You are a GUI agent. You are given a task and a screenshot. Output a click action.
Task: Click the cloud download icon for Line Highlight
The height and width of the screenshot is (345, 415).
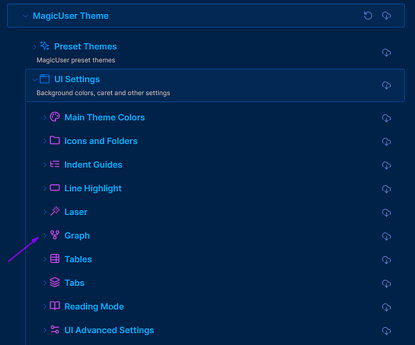pyautogui.click(x=387, y=189)
